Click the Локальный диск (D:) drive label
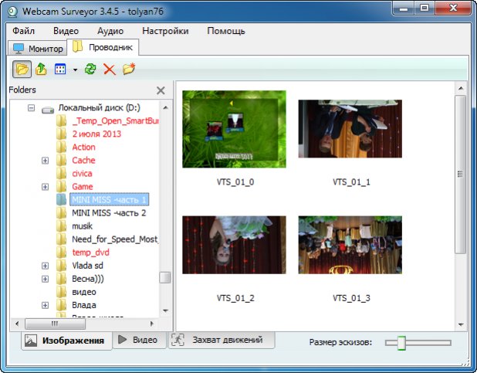The height and width of the screenshot is (373, 477). [99, 108]
